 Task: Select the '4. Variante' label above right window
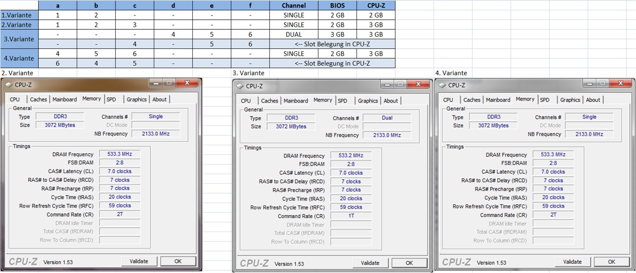click(x=451, y=73)
